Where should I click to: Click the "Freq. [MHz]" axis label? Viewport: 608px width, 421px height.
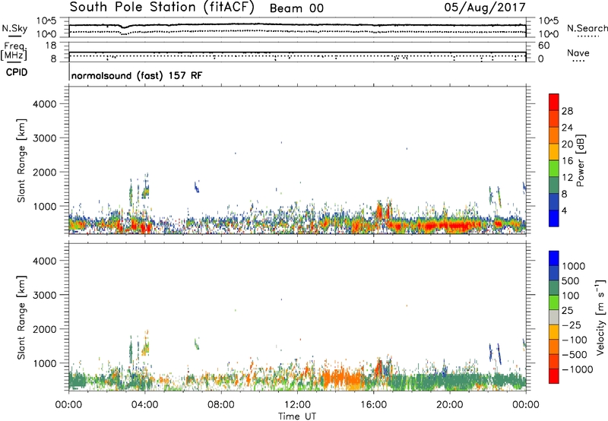coord(14,51)
